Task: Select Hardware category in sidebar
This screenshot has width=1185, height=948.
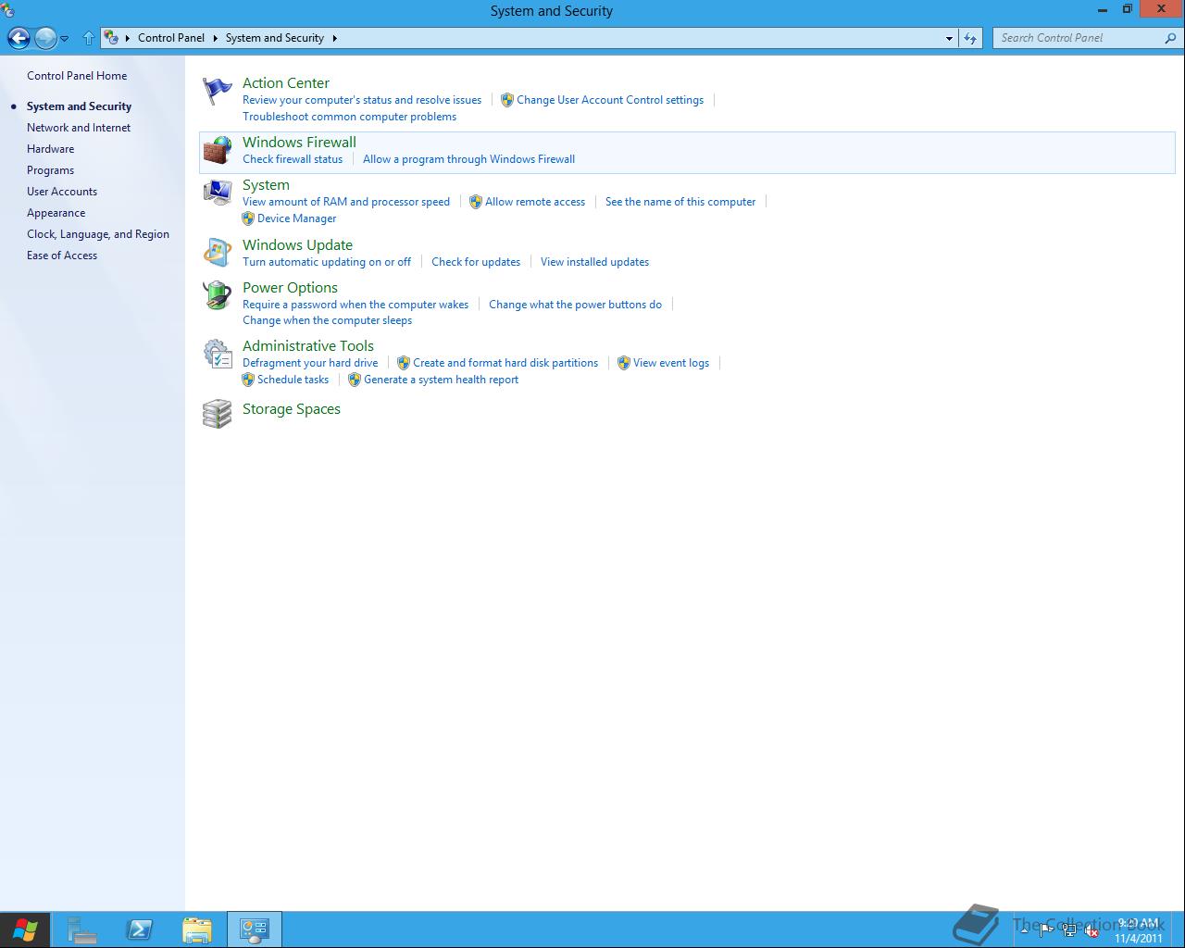Action: click(x=50, y=149)
